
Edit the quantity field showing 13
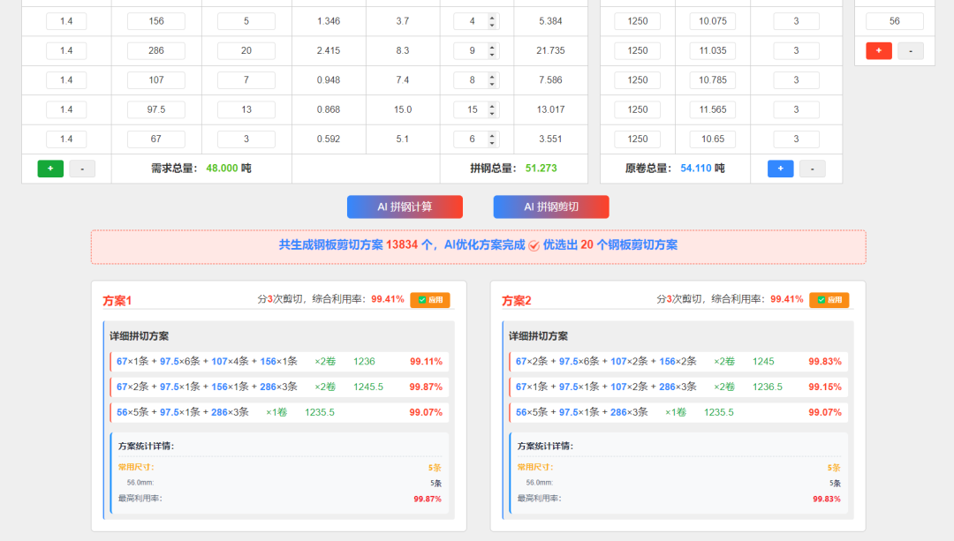point(246,109)
